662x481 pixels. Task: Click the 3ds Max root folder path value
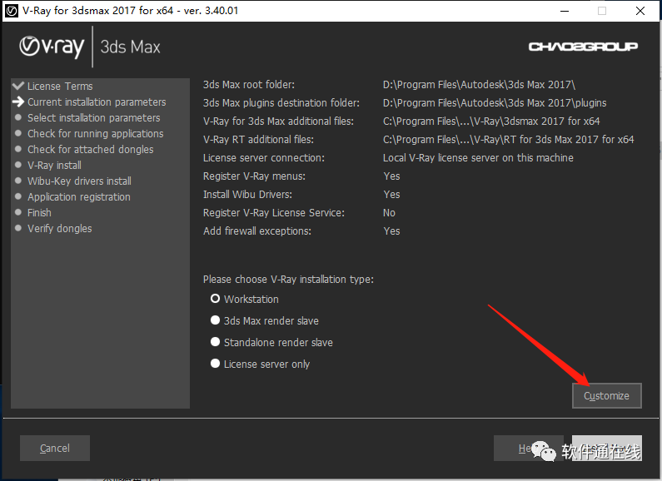click(x=479, y=85)
